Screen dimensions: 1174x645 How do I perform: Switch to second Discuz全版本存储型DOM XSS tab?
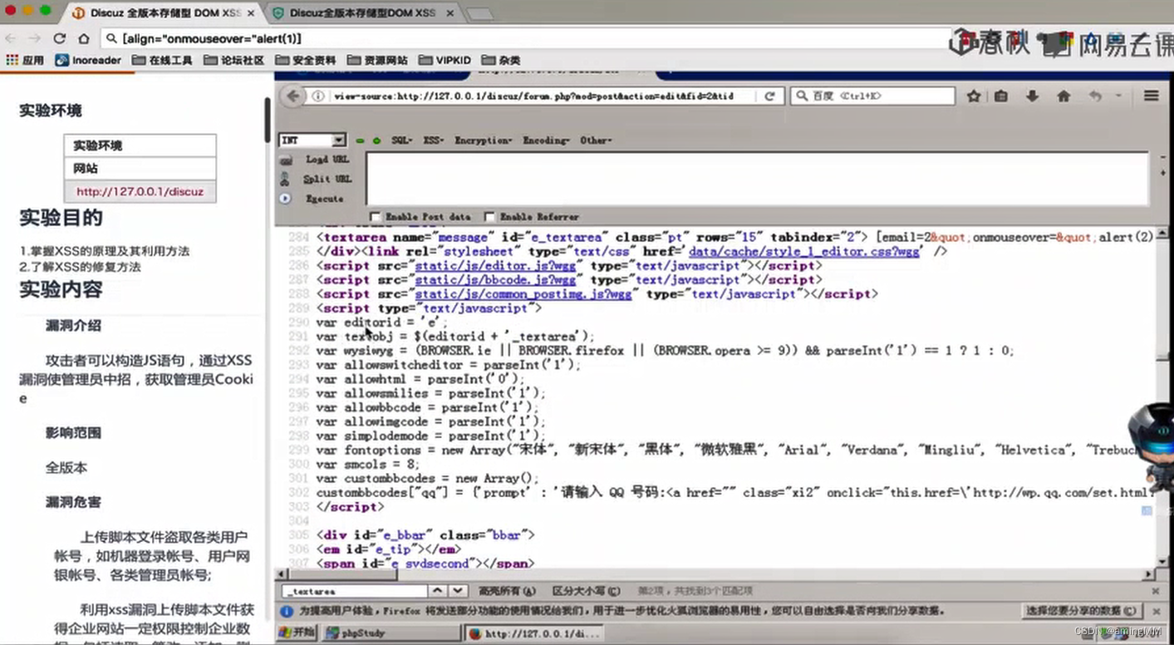364,13
